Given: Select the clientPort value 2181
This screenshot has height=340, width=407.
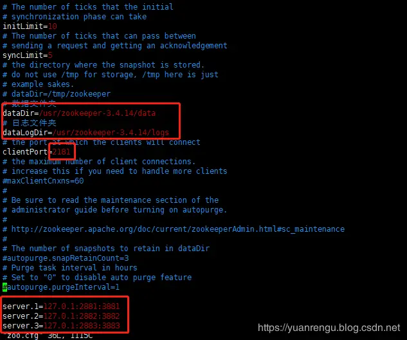Looking at the screenshot, I should [x=61, y=152].
